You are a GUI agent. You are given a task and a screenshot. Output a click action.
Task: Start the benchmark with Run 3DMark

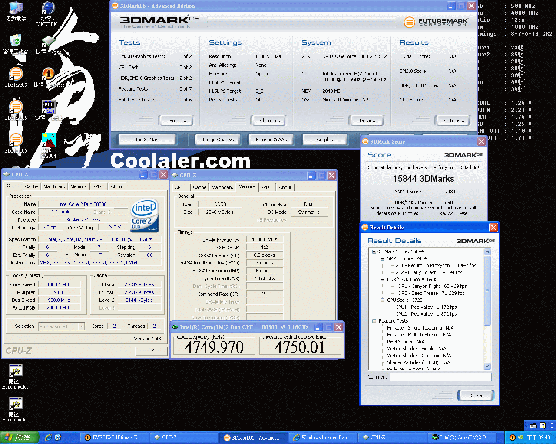pos(147,140)
